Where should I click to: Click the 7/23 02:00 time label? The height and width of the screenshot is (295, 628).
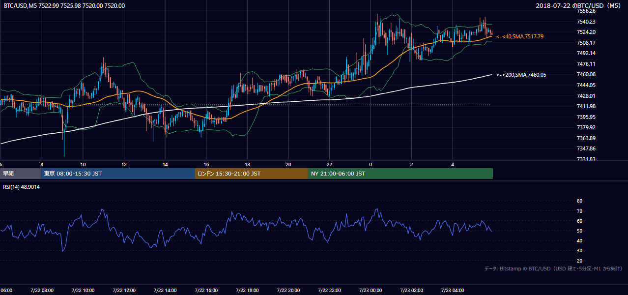coord(411,291)
